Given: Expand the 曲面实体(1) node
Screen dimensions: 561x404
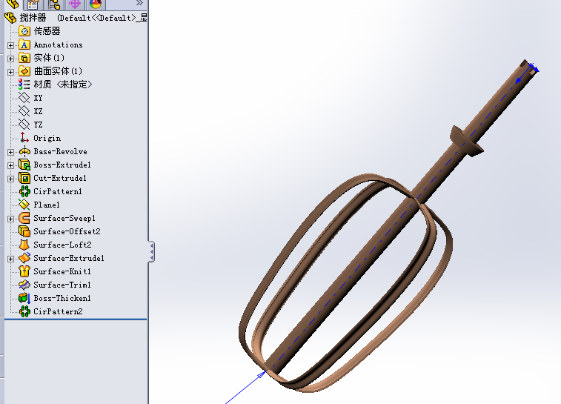Looking at the screenshot, I should [x=10, y=72].
